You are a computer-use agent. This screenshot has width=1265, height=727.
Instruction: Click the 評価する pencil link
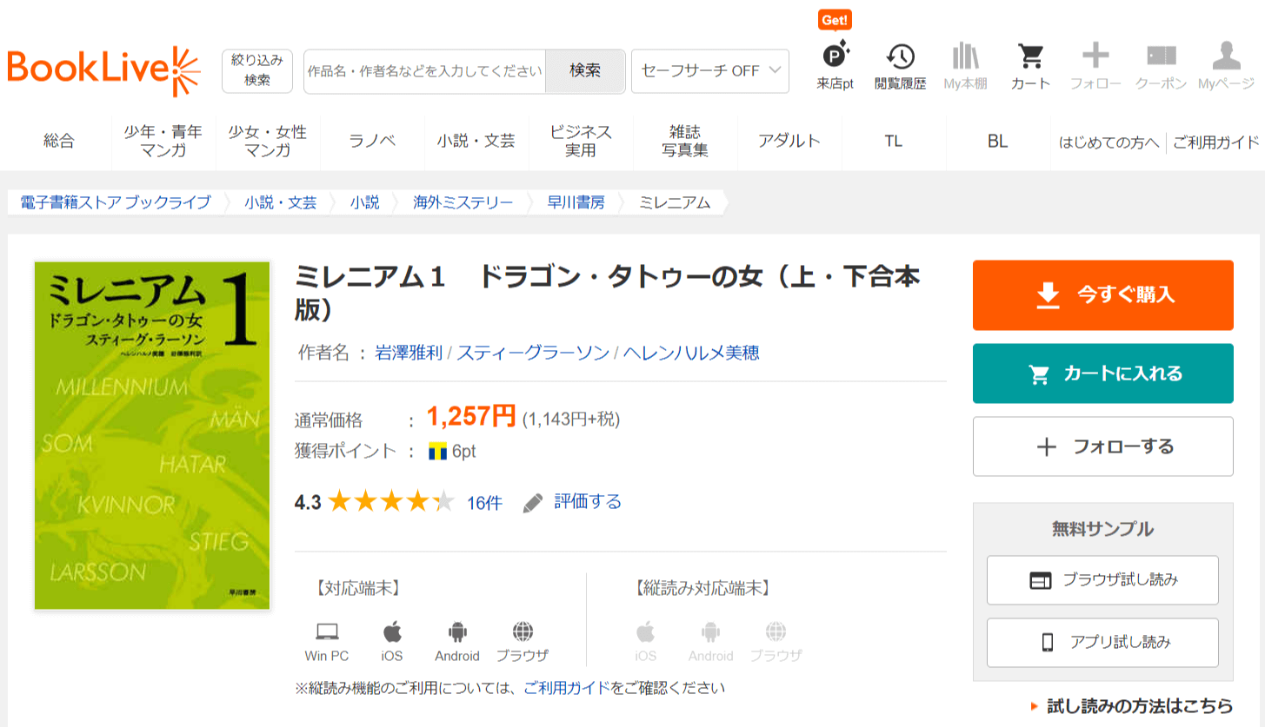[573, 502]
